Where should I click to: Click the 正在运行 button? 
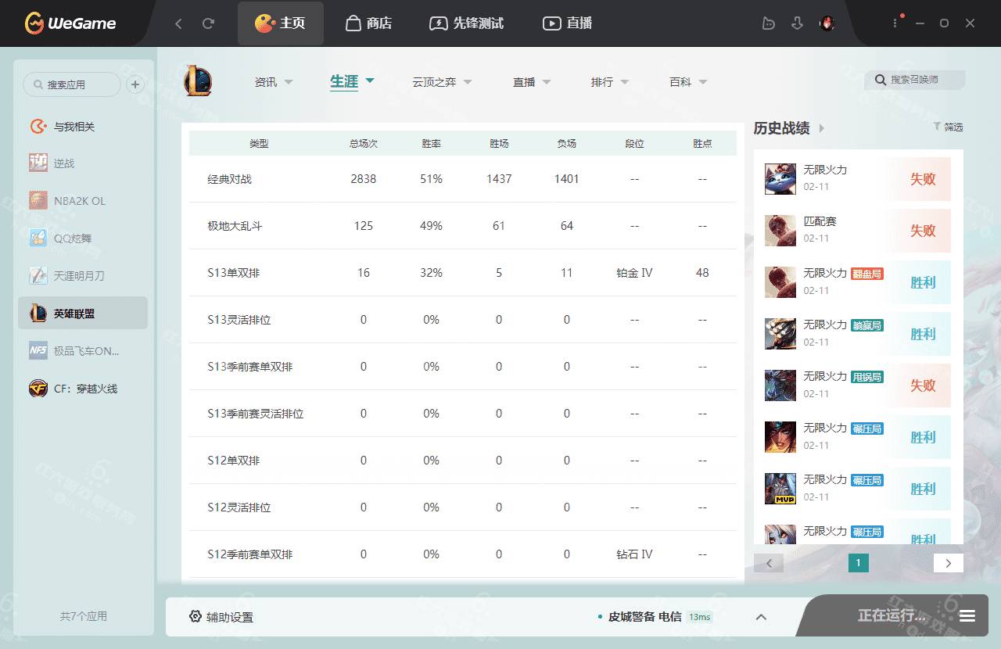pos(892,615)
